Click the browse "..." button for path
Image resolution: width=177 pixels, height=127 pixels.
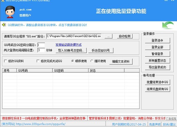coord(108,36)
